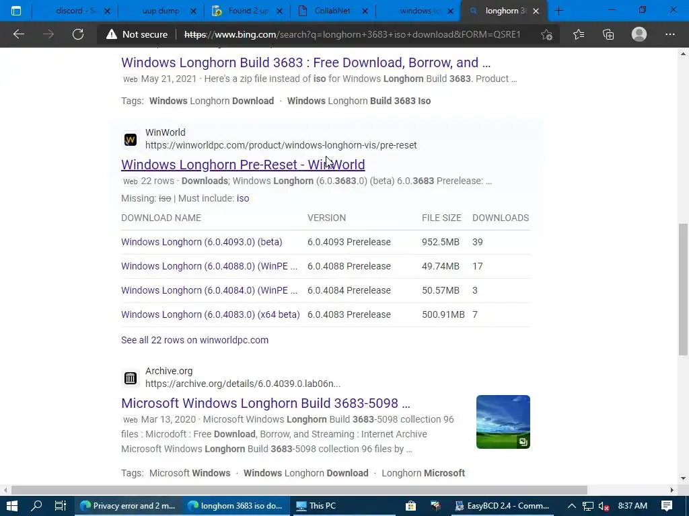
Task: Switch to the windows lo tab
Action: pos(417,11)
